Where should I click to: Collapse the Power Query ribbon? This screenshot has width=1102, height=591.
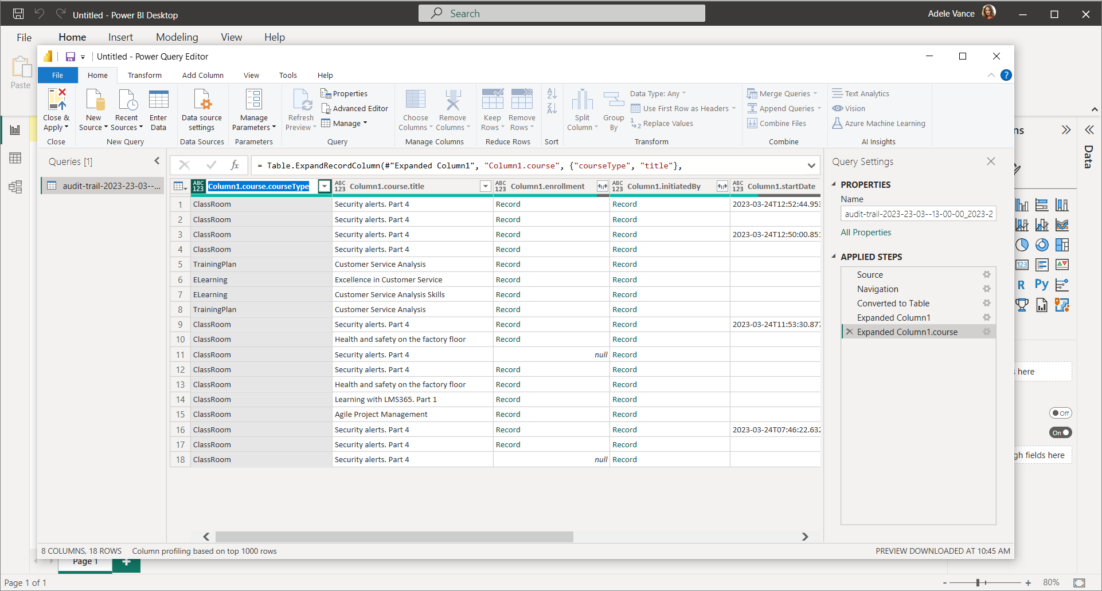tap(991, 75)
